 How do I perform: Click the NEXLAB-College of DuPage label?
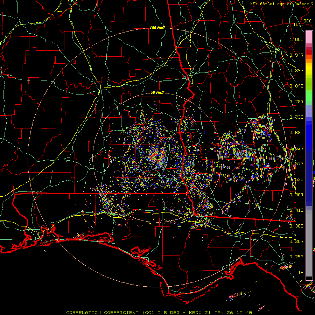279,4
